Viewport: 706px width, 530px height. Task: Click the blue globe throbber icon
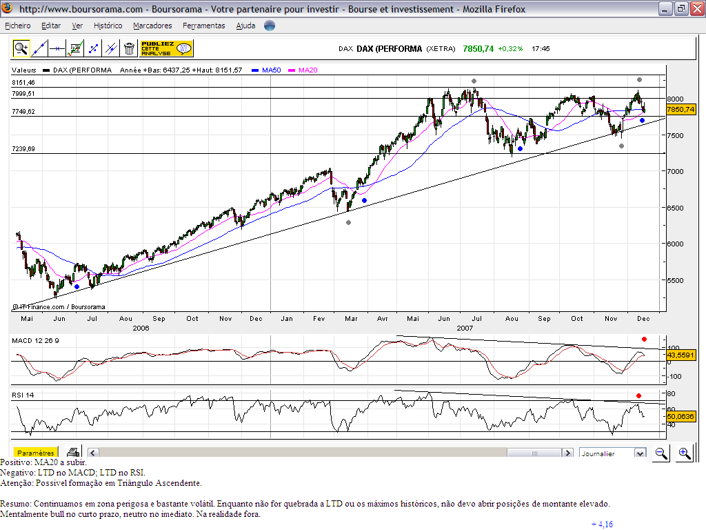coord(270,26)
